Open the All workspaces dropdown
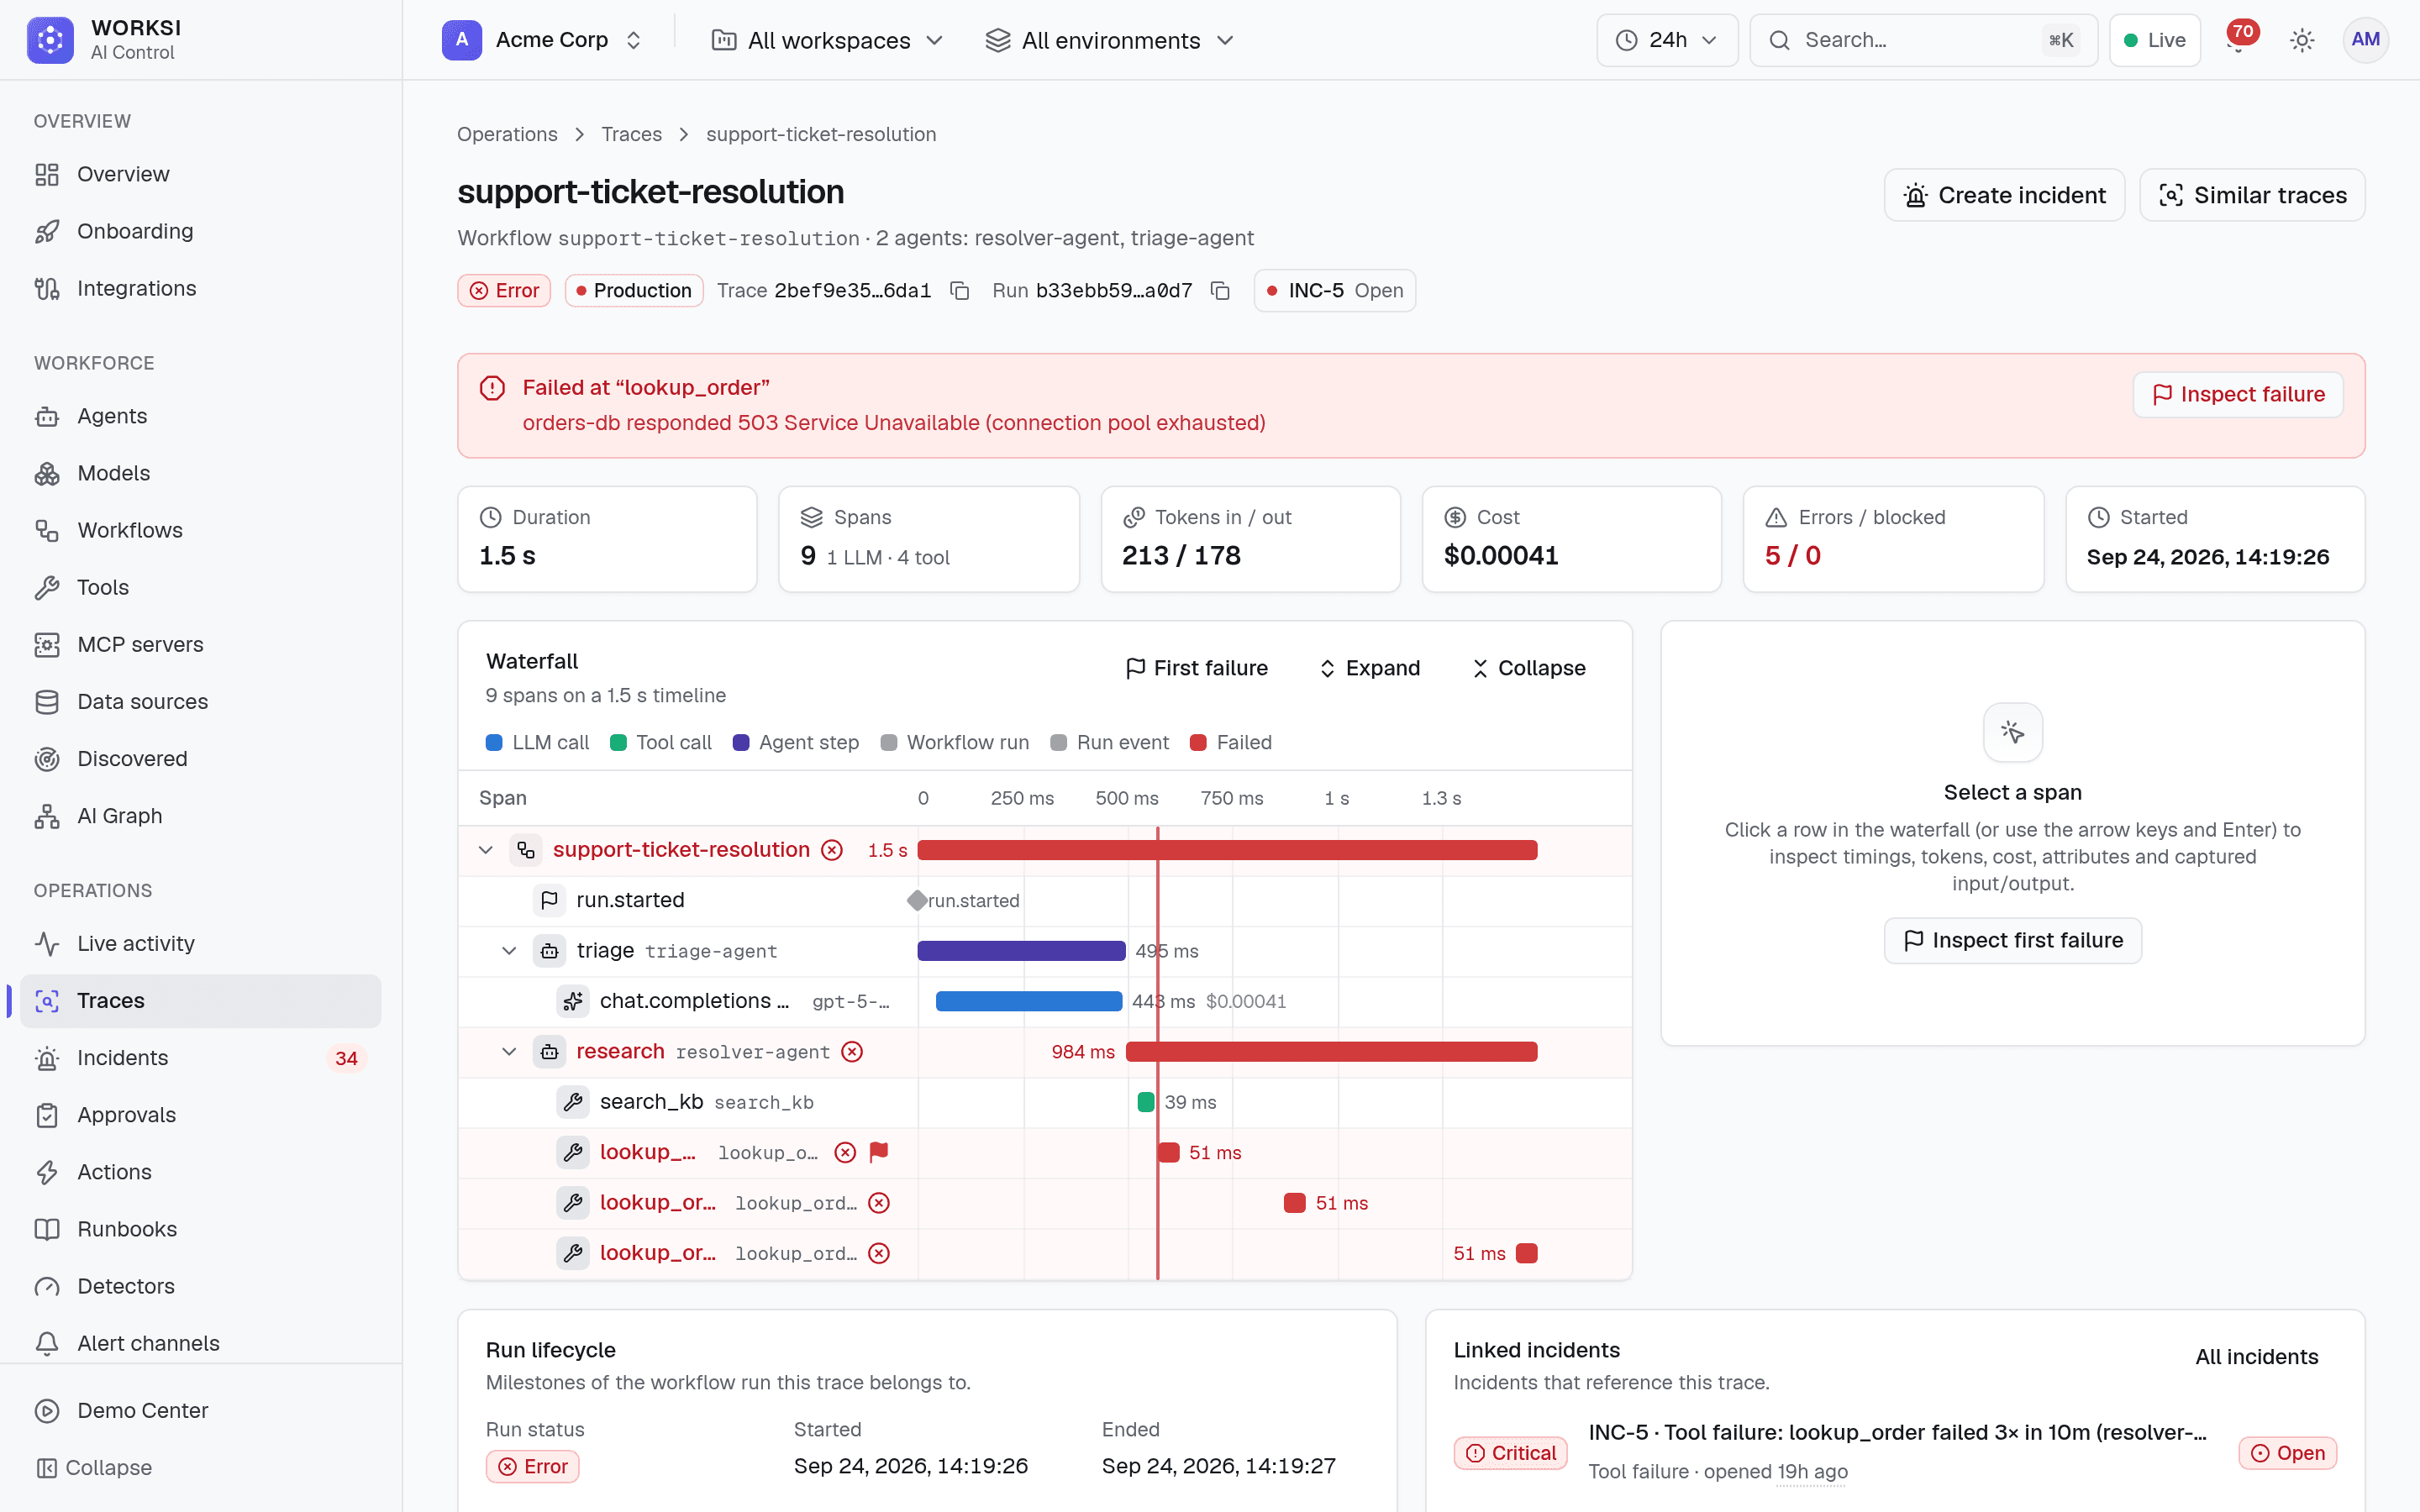2420x1512 pixels. [827, 40]
